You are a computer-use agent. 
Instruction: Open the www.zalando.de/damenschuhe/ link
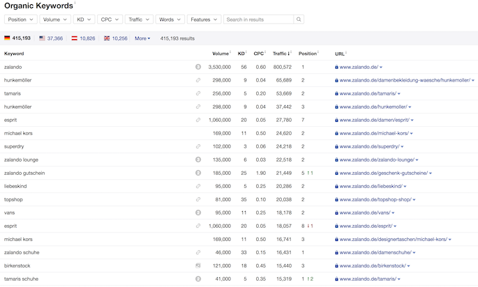(x=375, y=252)
